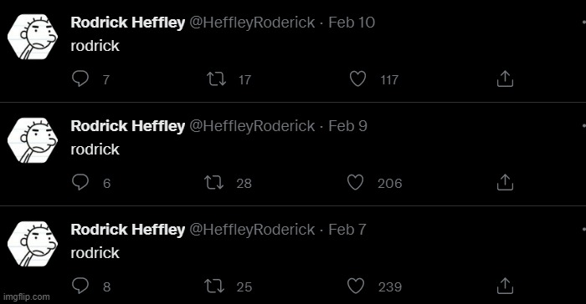
Task: Share the Feb 10 tweet
Action: (x=505, y=79)
